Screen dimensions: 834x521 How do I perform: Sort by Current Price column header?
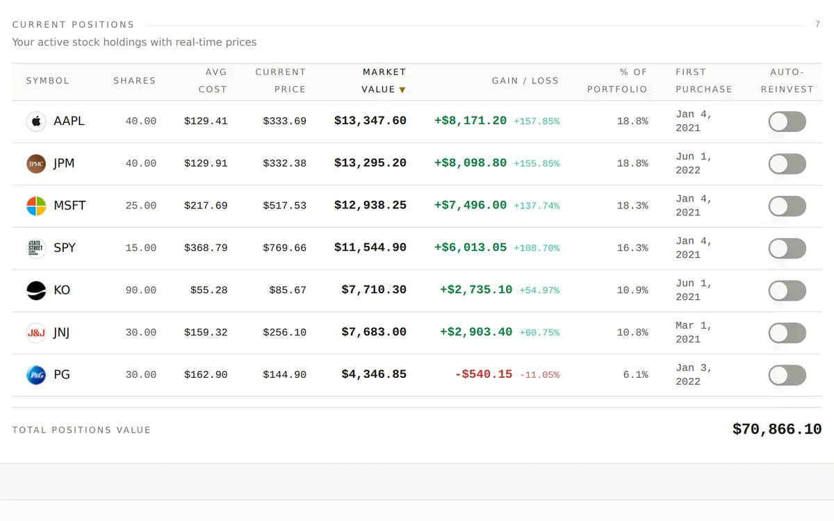pos(281,81)
